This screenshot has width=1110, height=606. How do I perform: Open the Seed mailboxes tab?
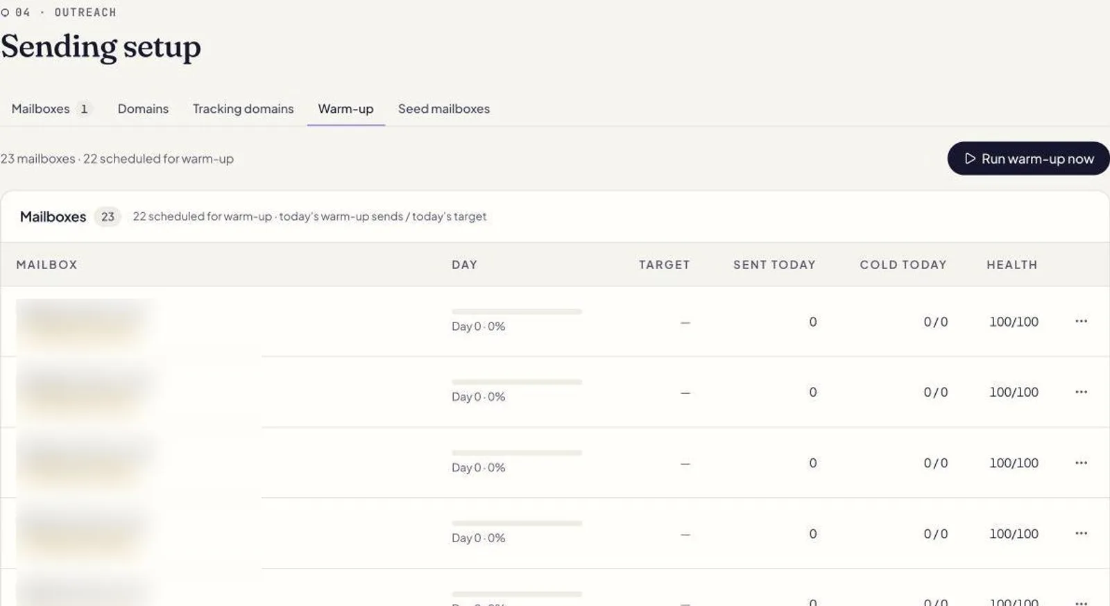click(x=444, y=109)
